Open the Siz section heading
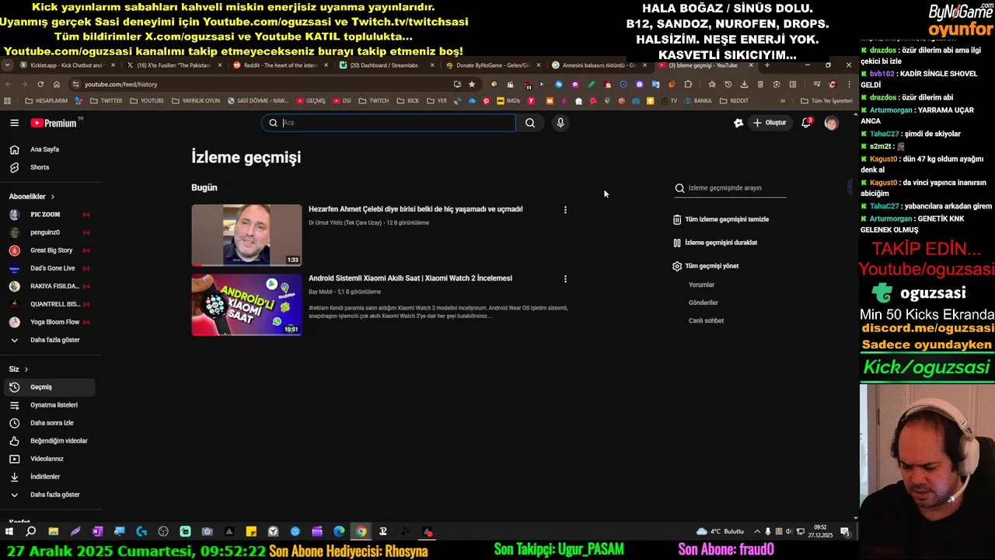The width and height of the screenshot is (995, 560). coord(19,369)
